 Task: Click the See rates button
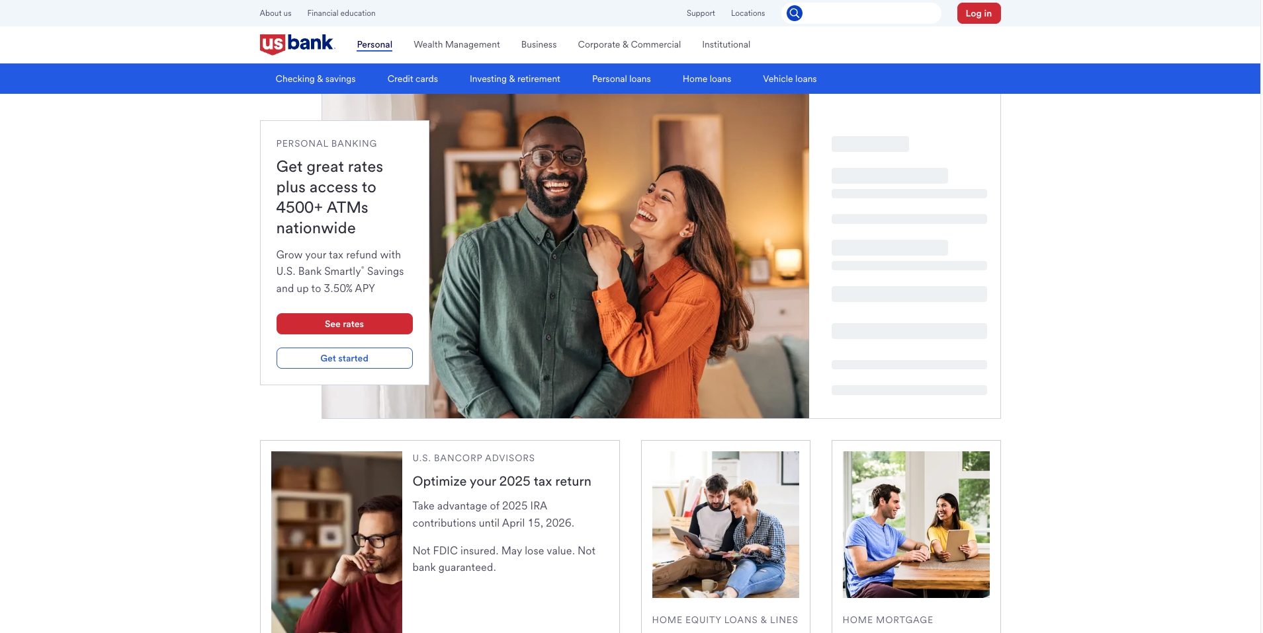tap(344, 324)
